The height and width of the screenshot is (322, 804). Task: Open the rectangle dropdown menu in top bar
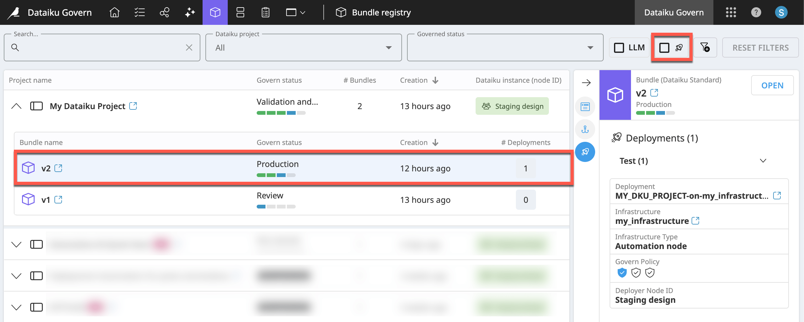pyautogui.click(x=295, y=12)
